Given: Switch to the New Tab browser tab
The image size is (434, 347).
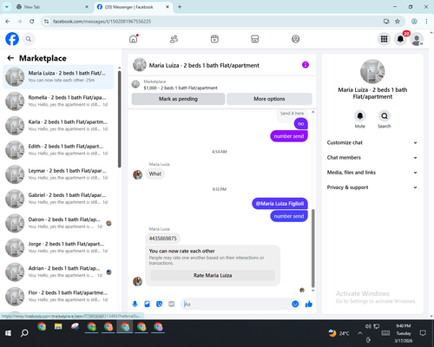Looking at the screenshot, I should pos(52,7).
